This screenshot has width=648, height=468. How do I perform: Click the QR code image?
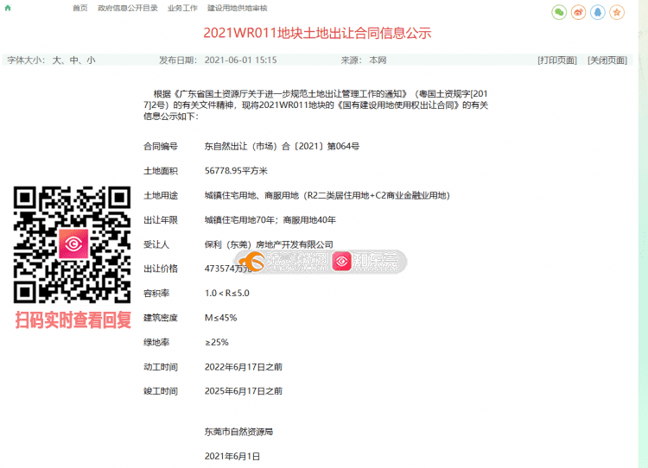(73, 244)
